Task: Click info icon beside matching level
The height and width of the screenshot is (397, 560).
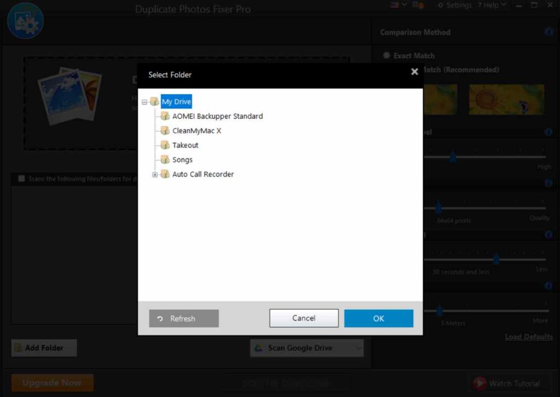Action: (x=549, y=132)
